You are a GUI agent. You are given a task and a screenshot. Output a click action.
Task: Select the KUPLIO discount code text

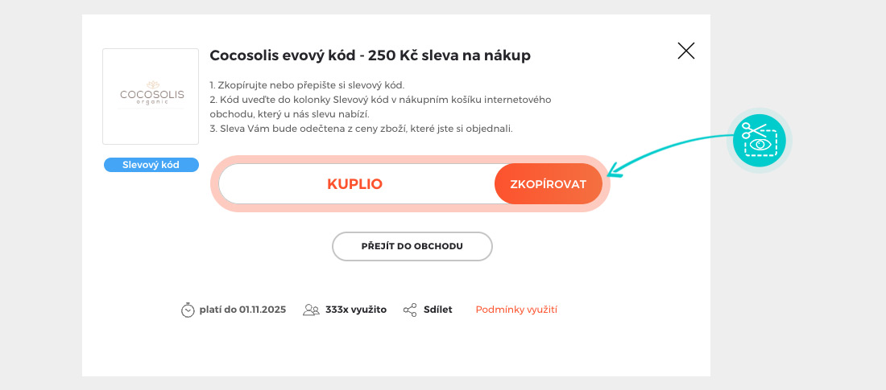(354, 184)
